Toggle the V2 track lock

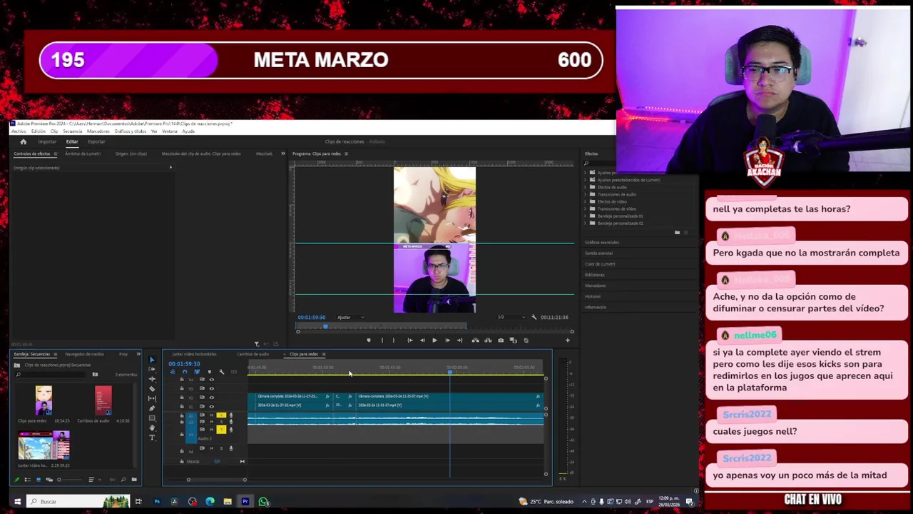click(x=182, y=397)
